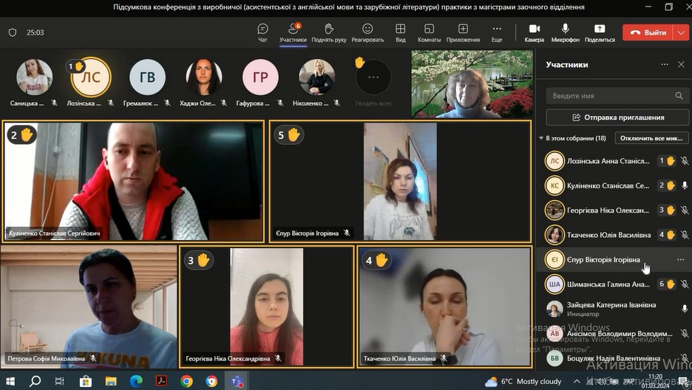Select Лозінська Анна in the participants list
Viewport: 692px width, 390px height.
614,161
